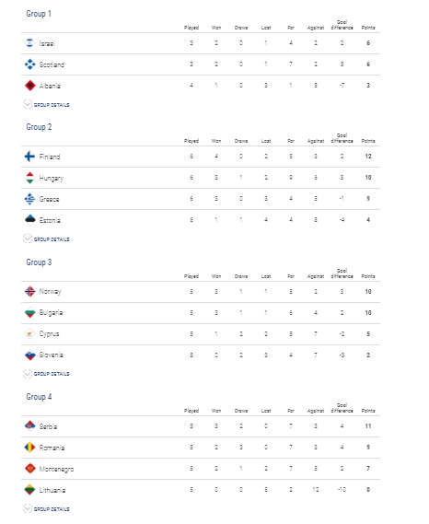Click the Group 3 heading
This screenshot has height=524, width=429.
point(39,262)
